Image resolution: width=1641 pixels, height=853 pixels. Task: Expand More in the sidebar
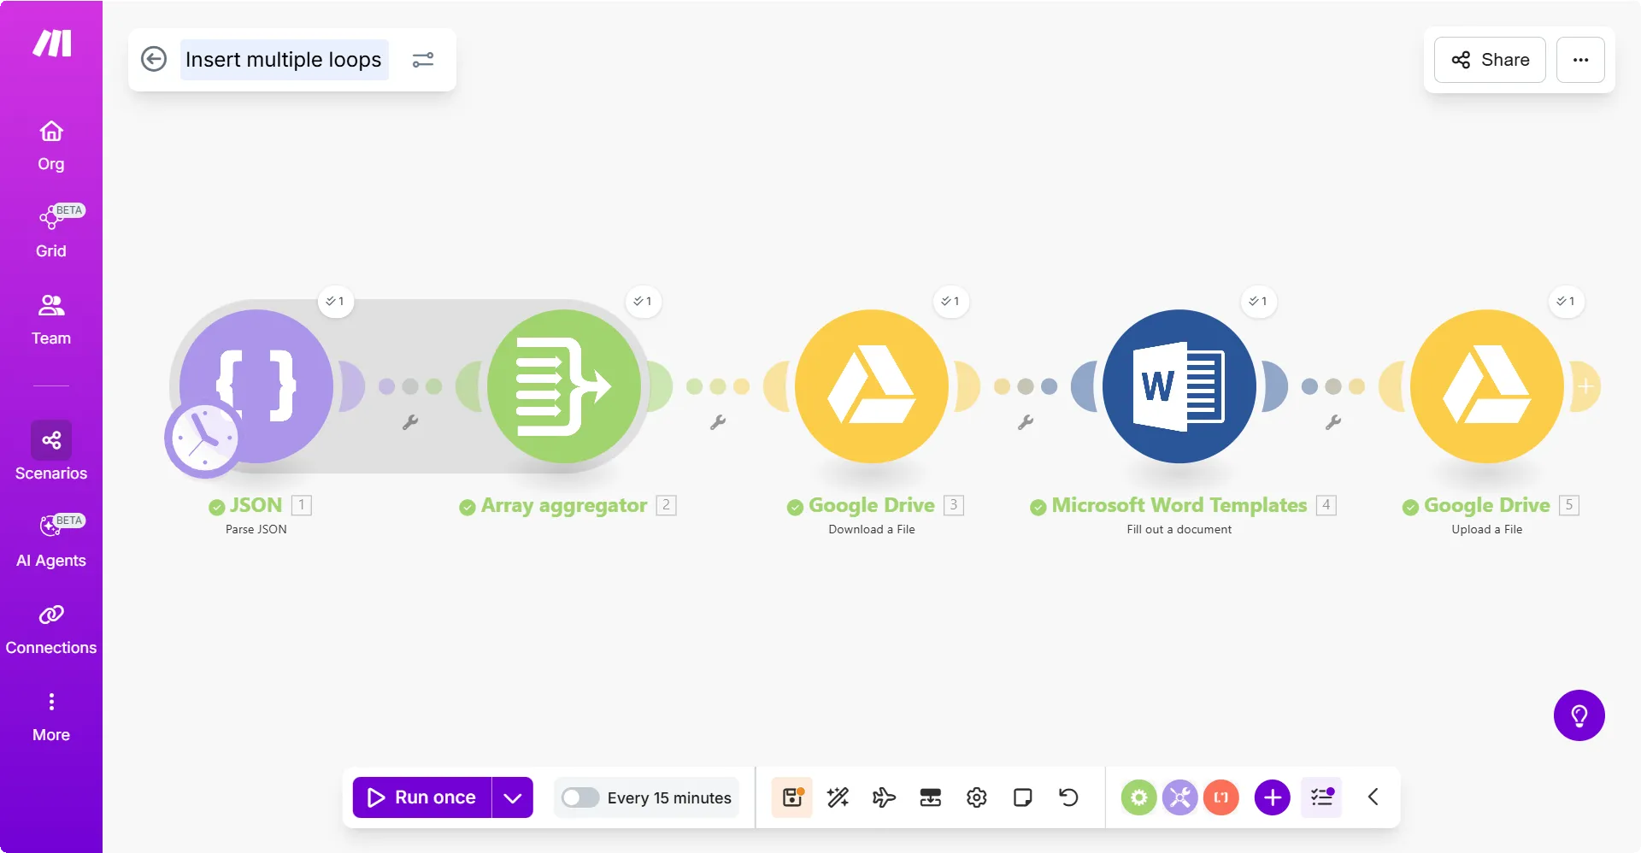coord(51,717)
